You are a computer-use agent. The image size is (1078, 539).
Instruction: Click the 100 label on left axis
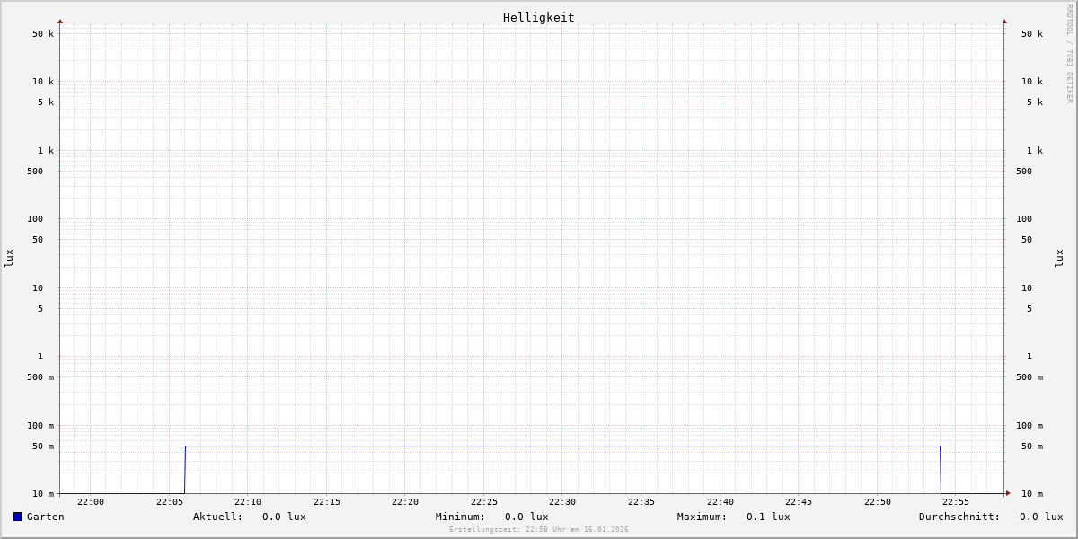coord(35,219)
